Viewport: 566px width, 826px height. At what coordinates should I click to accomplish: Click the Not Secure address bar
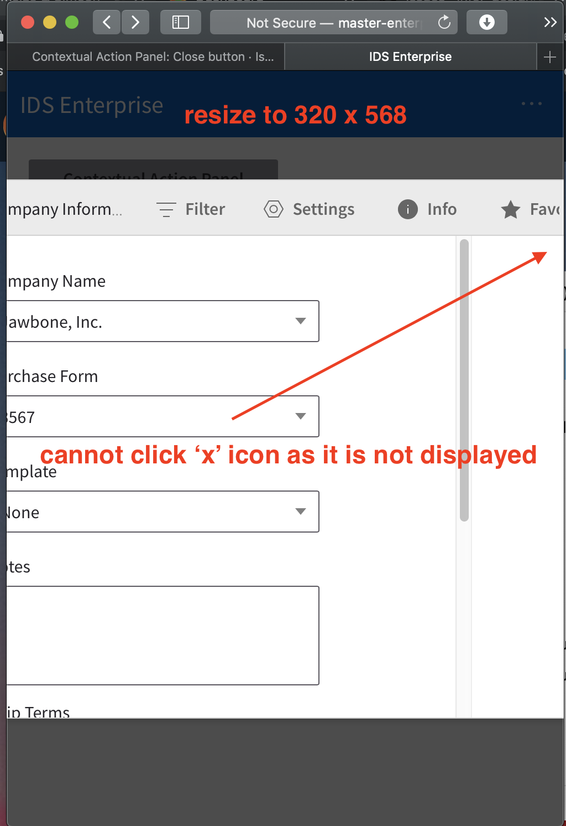pos(334,23)
